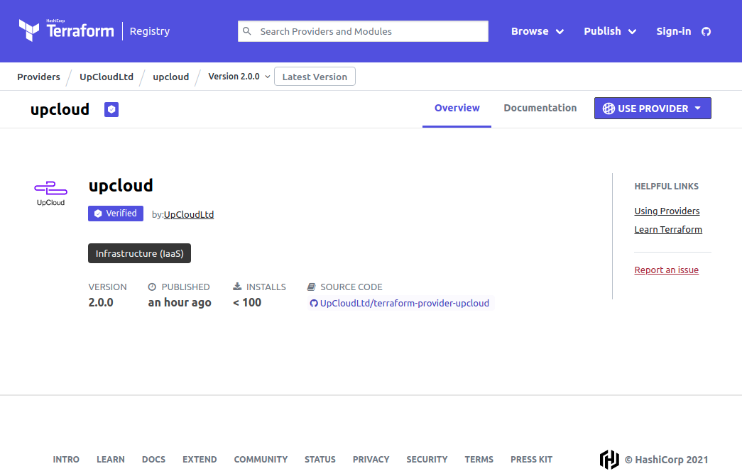Open the COMMUNITY footer link
This screenshot has width=742, height=476.
(x=261, y=460)
